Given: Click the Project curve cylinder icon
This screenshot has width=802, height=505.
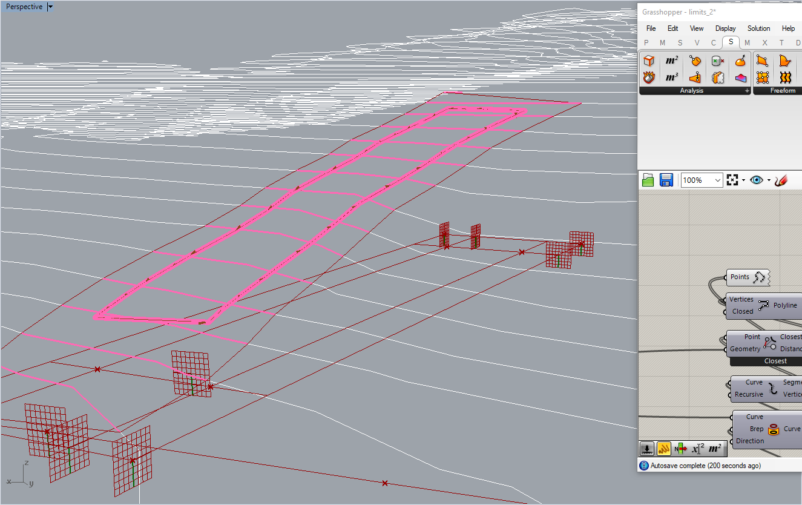Looking at the screenshot, I should pos(774,429).
